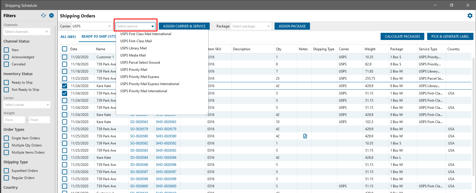476x193 pixels.
Task: Open the Carrier USPS dropdown
Action: pyautogui.click(x=91, y=26)
